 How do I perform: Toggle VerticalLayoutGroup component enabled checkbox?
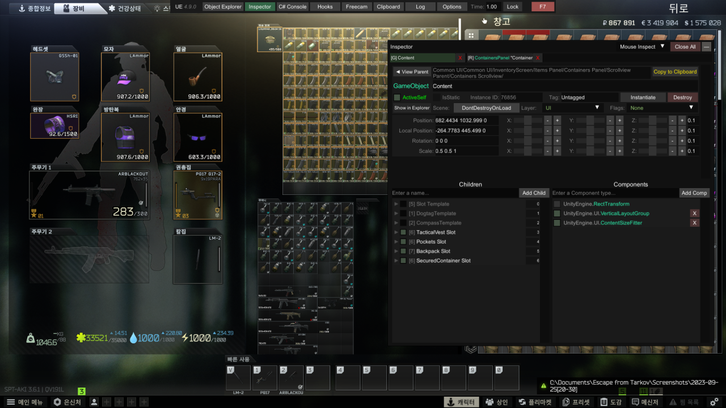[x=557, y=214]
